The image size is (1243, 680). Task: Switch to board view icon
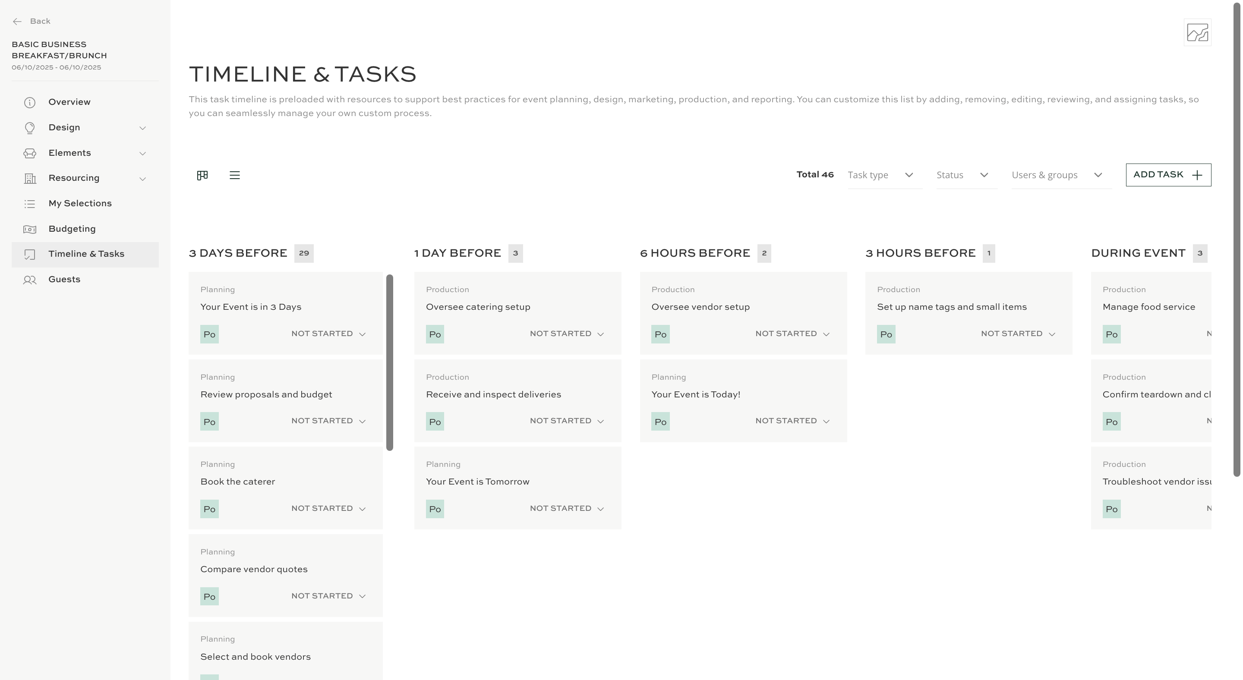(203, 175)
